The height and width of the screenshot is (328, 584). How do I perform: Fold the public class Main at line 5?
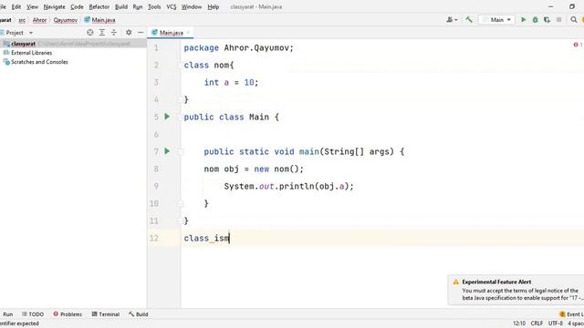181,118
